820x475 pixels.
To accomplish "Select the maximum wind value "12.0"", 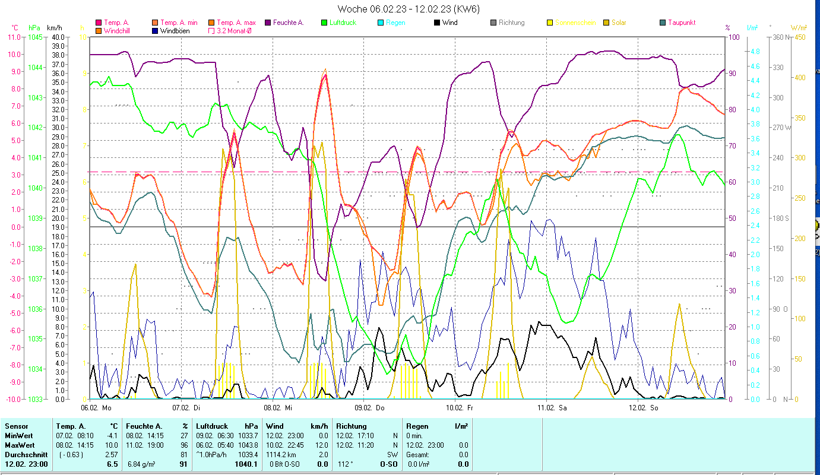I will [321, 445].
